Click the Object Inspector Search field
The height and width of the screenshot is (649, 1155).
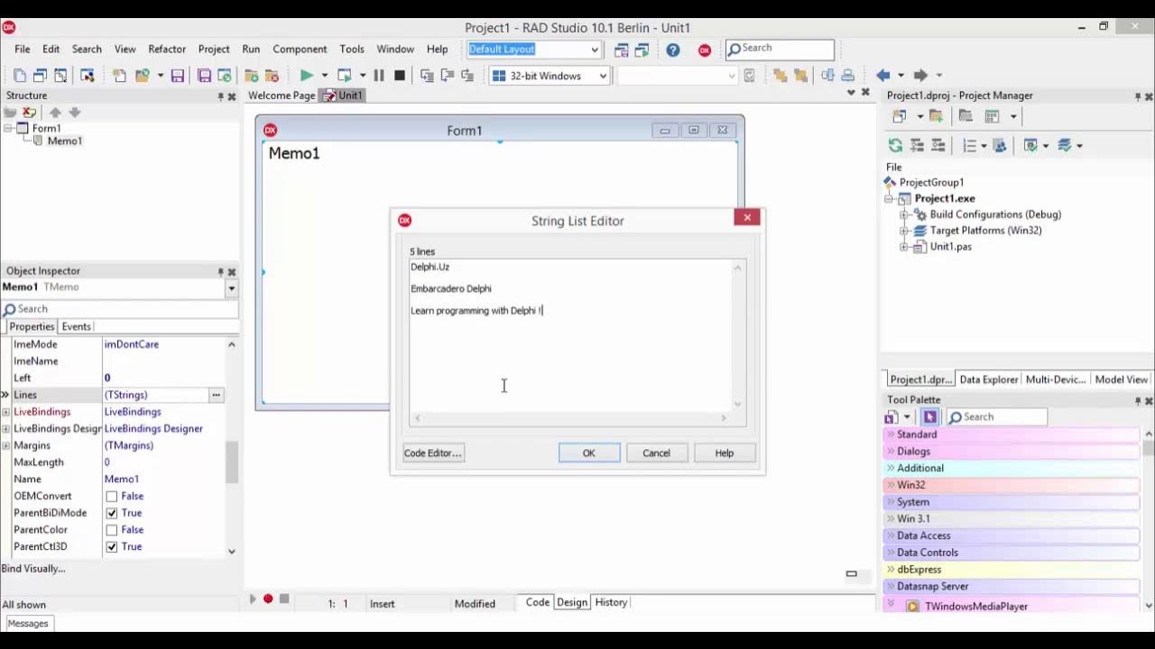click(x=120, y=309)
